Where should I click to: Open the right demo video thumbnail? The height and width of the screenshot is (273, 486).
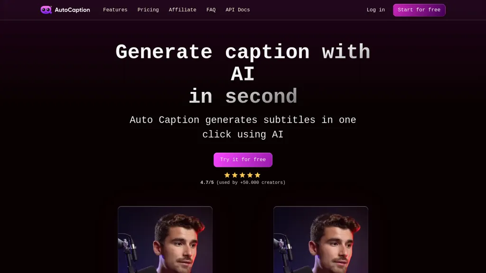click(321, 239)
